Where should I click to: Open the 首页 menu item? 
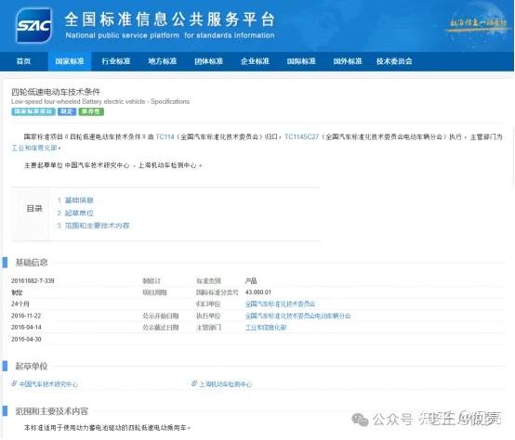point(23,61)
